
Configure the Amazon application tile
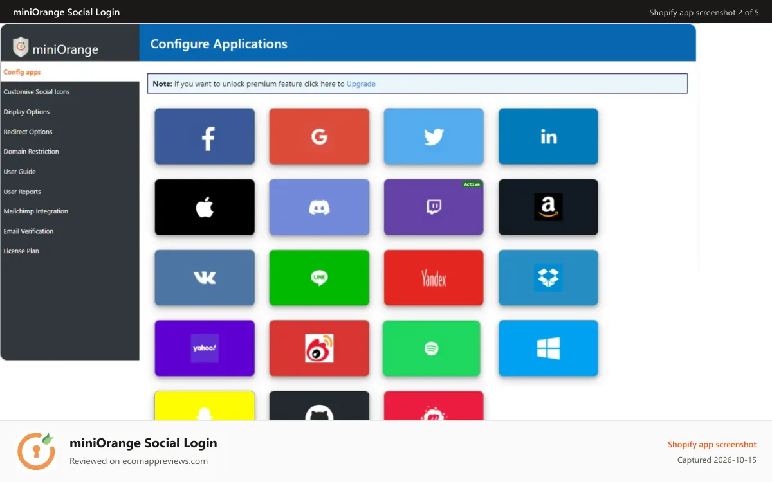tap(548, 207)
